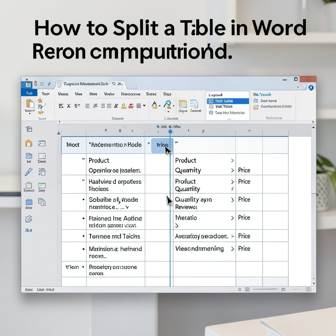Image resolution: width=336 pixels, height=336 pixels.
Task: Click the outlined panel icon beside home icon
Action: [x=42, y=143]
